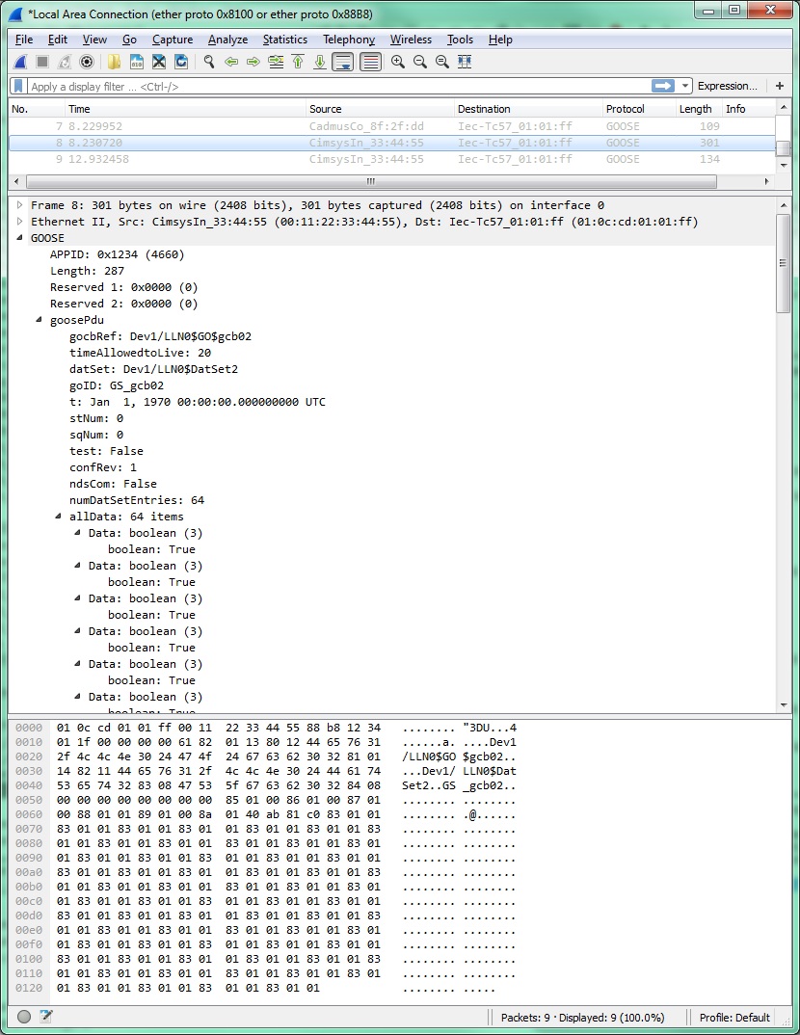Click Profile: Default in status bar
800x1035 pixels.
point(734,1018)
